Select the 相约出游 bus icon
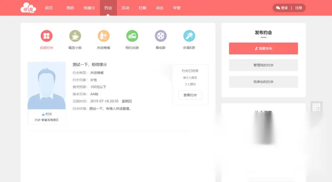This screenshot has width=332, height=182. (132, 36)
